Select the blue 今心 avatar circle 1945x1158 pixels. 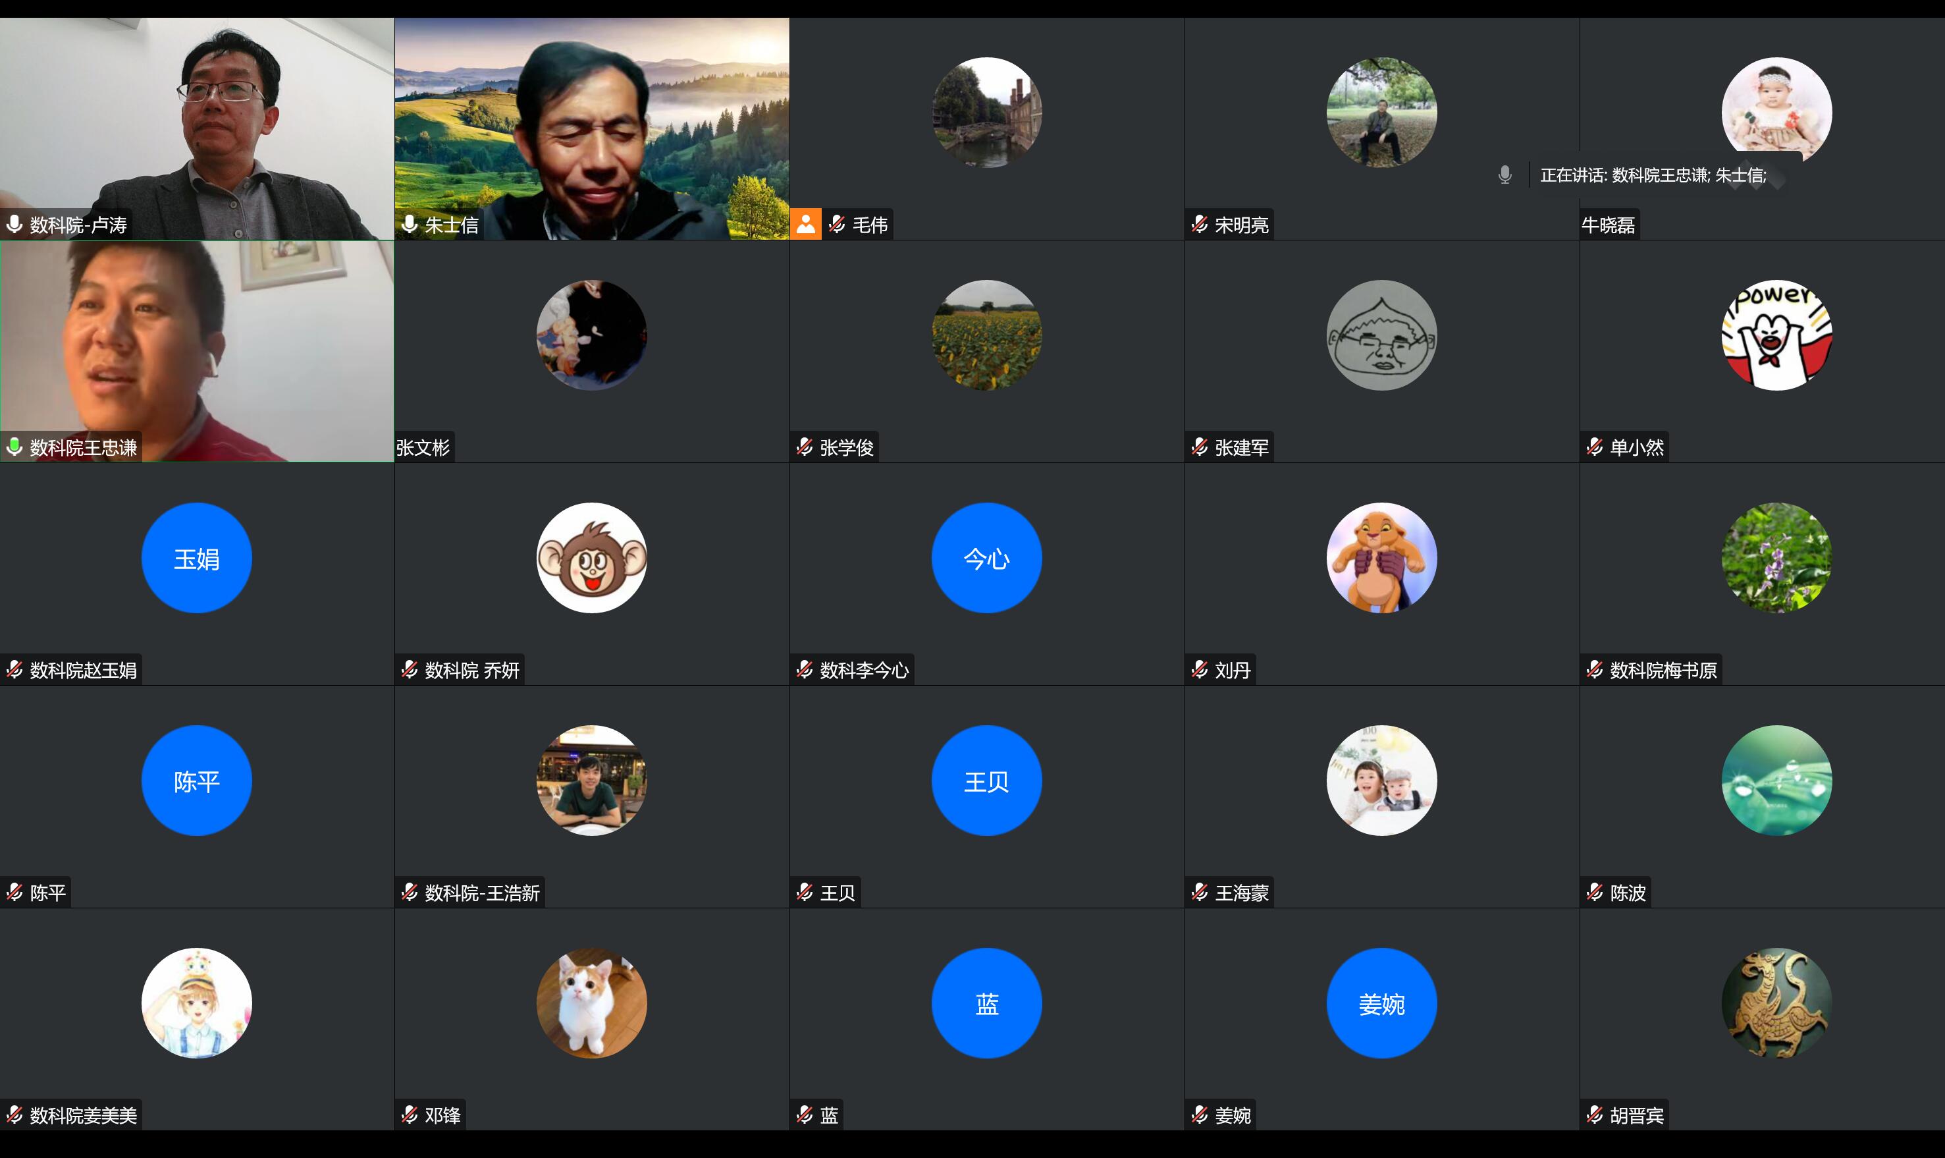[x=986, y=558]
